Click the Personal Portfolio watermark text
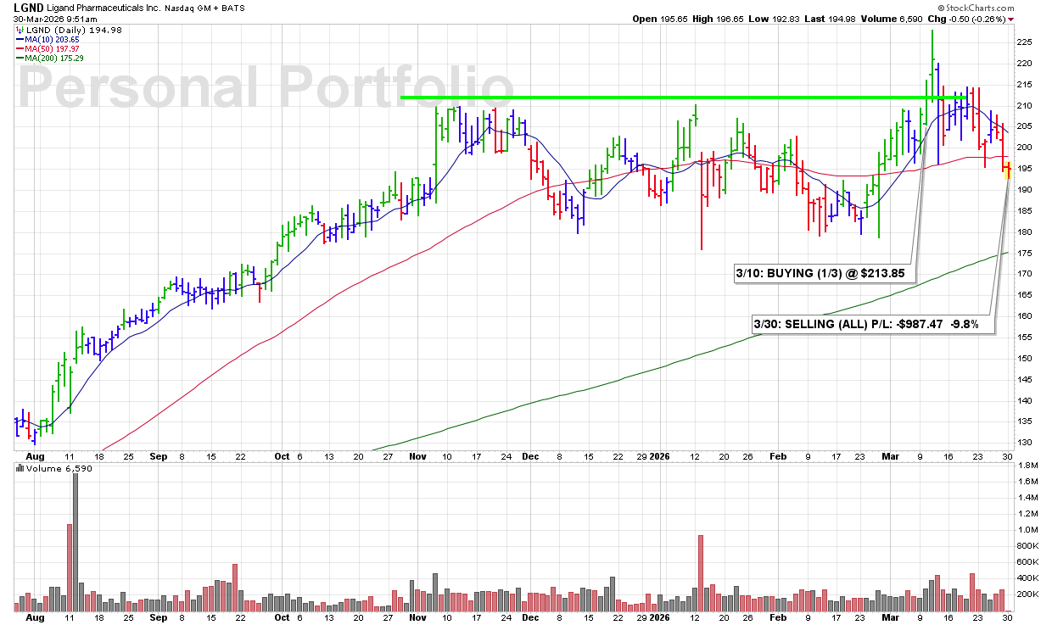Screen dimensions: 1052x625 (265, 88)
